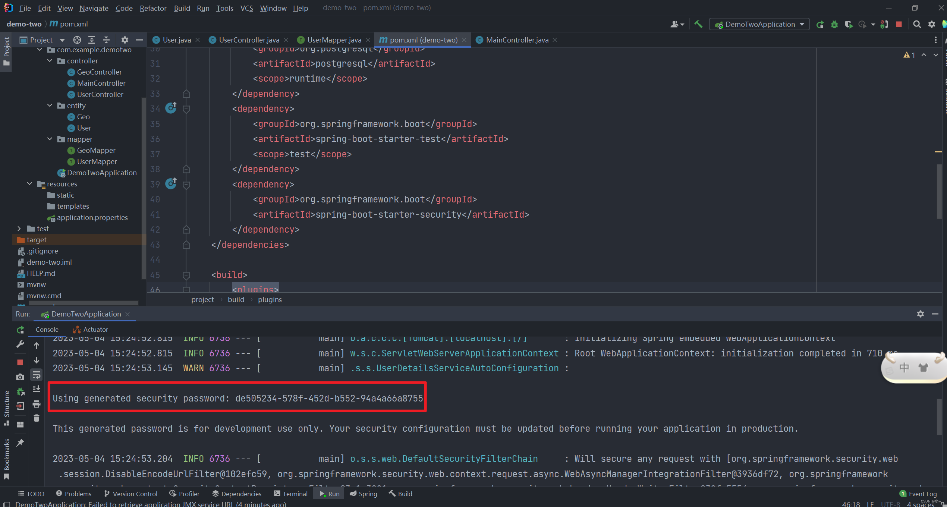This screenshot has width=947, height=507.
Task: Click the UTF-8 encoding selector in status bar
Action: (890, 504)
